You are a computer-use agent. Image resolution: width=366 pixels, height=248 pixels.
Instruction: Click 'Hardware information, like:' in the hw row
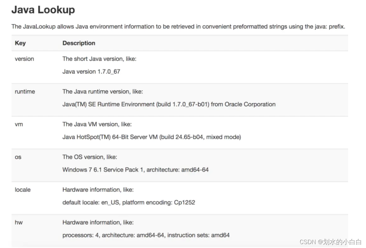[98, 222]
